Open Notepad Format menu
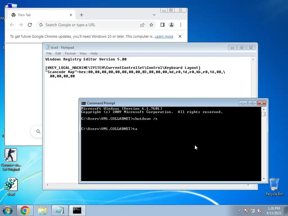 70,53
